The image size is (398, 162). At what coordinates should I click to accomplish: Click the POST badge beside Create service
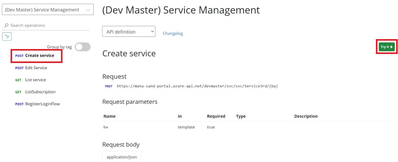coord(19,56)
